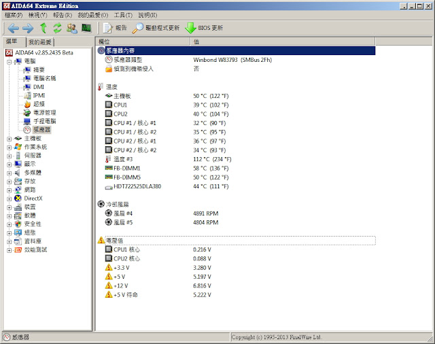The width and height of the screenshot is (435, 344).
Task: Click the 驅動程式更新 driver update button
Action: [x=156, y=28]
